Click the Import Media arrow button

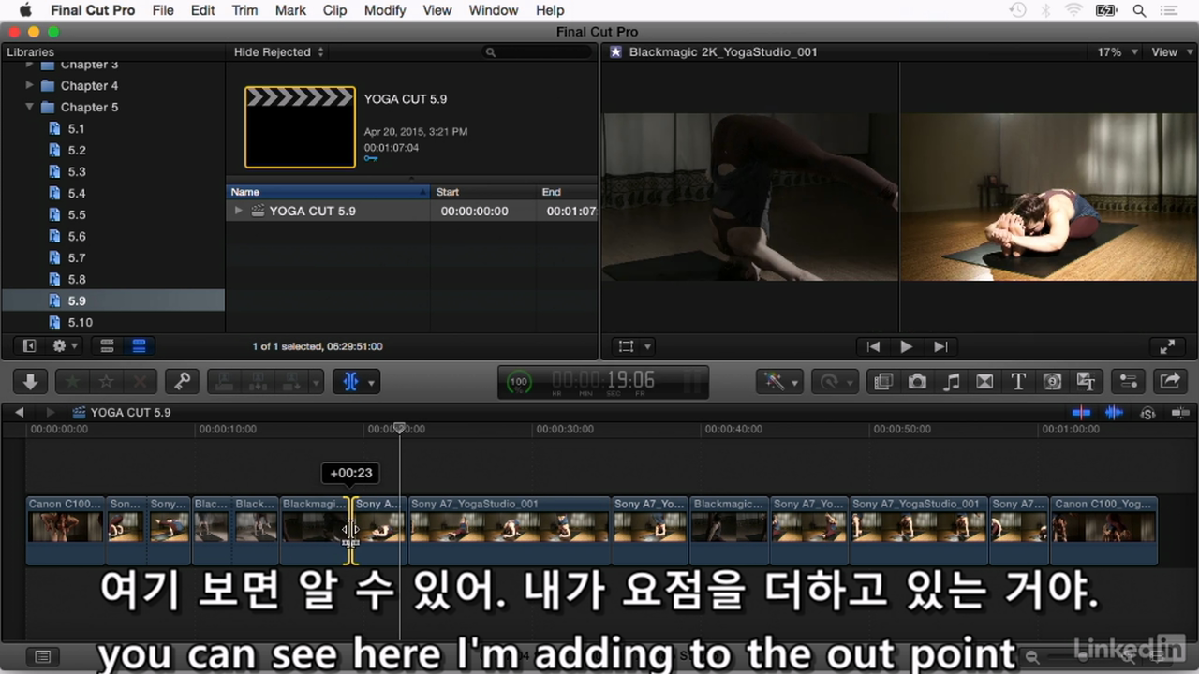coord(30,381)
